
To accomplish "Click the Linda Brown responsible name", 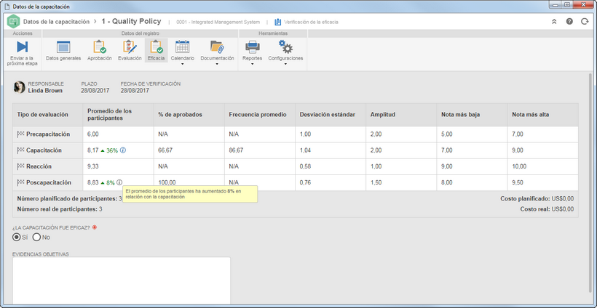I will [x=45, y=91].
